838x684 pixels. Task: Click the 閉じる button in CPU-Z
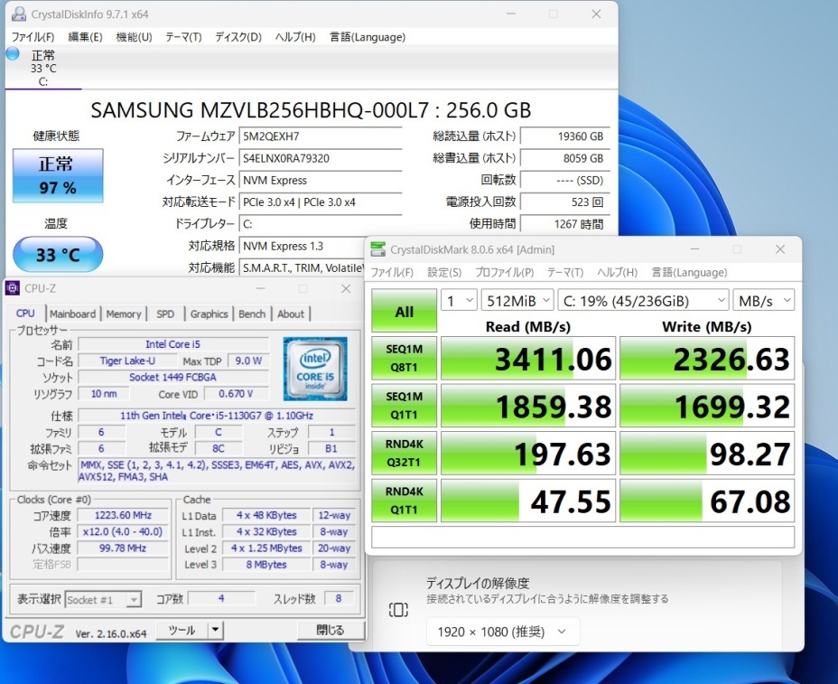[x=330, y=630]
